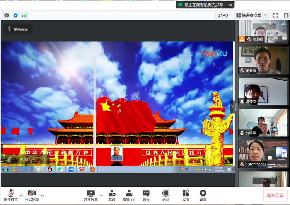Open WPS Office icon in shared taskbar
The image size is (290, 205).
click(82, 169)
